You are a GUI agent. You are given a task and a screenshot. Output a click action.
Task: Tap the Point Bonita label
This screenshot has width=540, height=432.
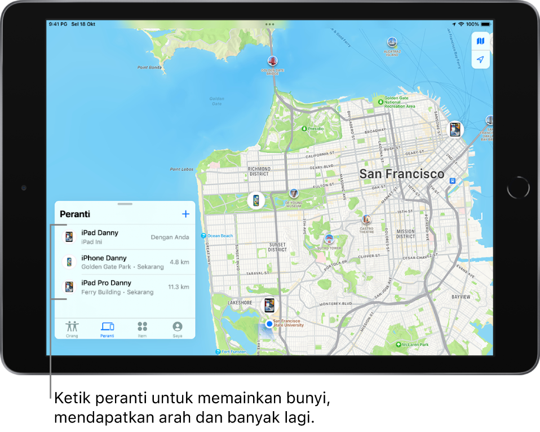149,68
